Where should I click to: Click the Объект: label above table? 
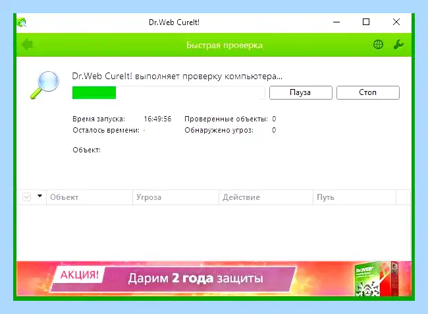click(86, 150)
